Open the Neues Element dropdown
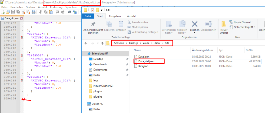Viewport: 265px width, 113px height. (243, 22)
